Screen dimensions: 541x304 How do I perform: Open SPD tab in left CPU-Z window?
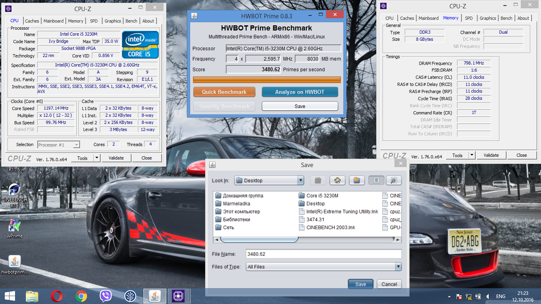coord(94,21)
